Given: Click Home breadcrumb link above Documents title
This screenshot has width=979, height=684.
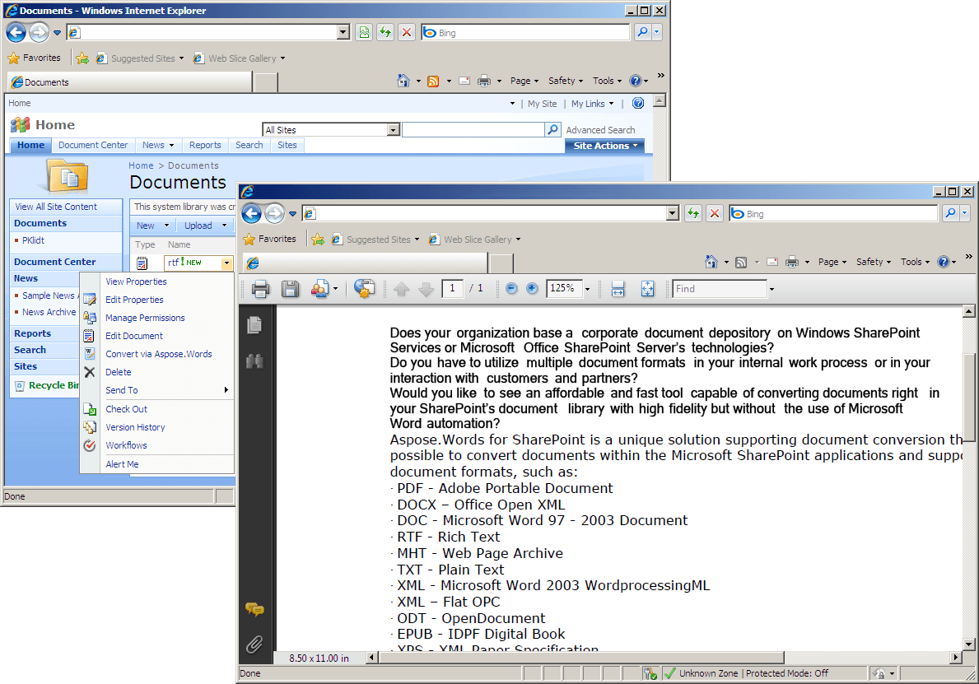Looking at the screenshot, I should coord(141,165).
